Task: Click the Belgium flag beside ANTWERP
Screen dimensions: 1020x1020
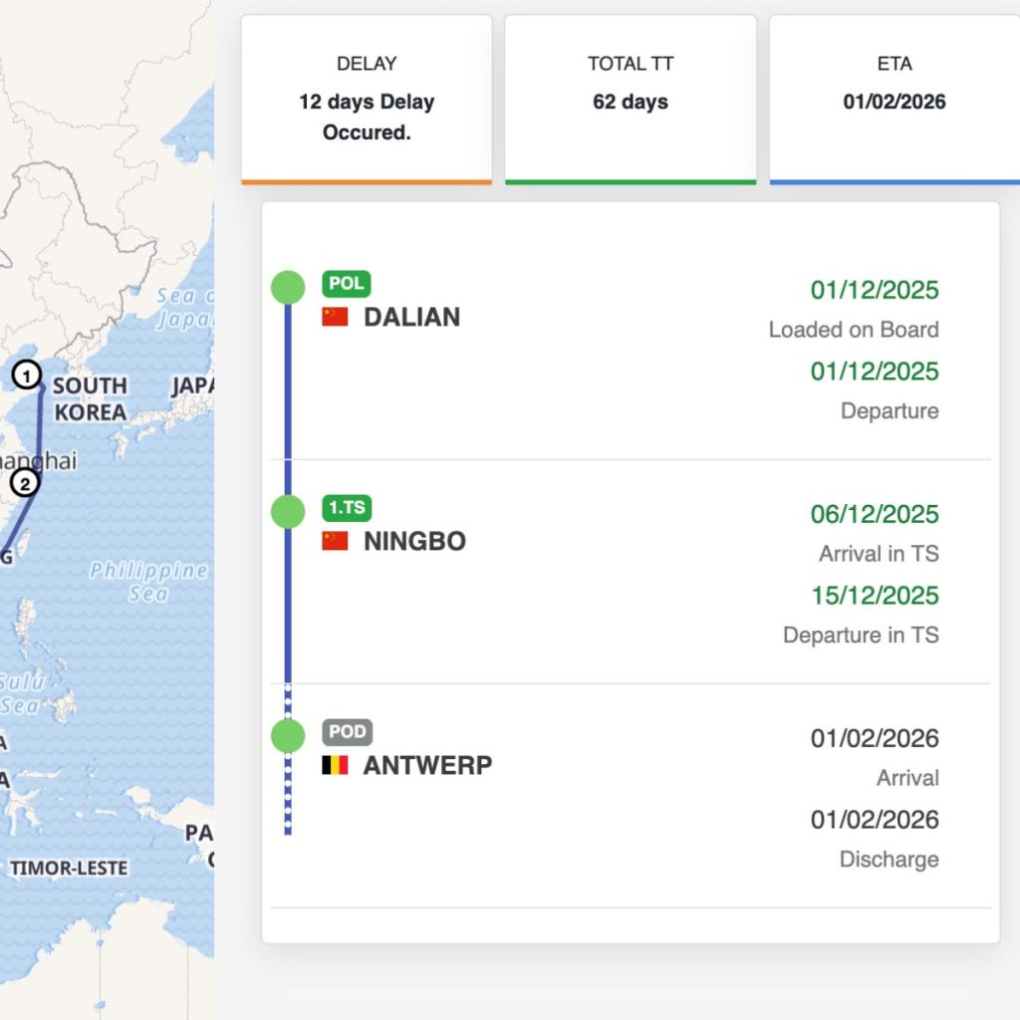Action: tap(335, 765)
